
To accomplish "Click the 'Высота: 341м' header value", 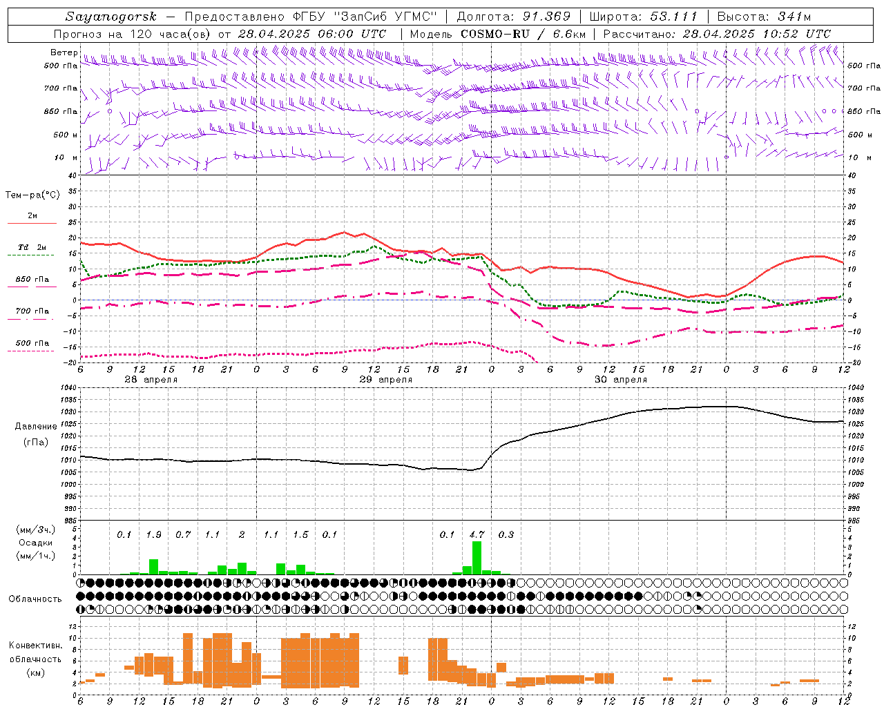I will tap(764, 17).
